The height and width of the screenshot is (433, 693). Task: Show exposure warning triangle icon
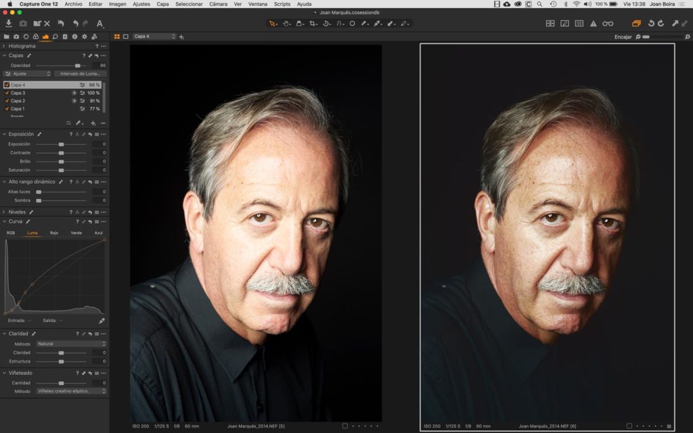[593, 24]
